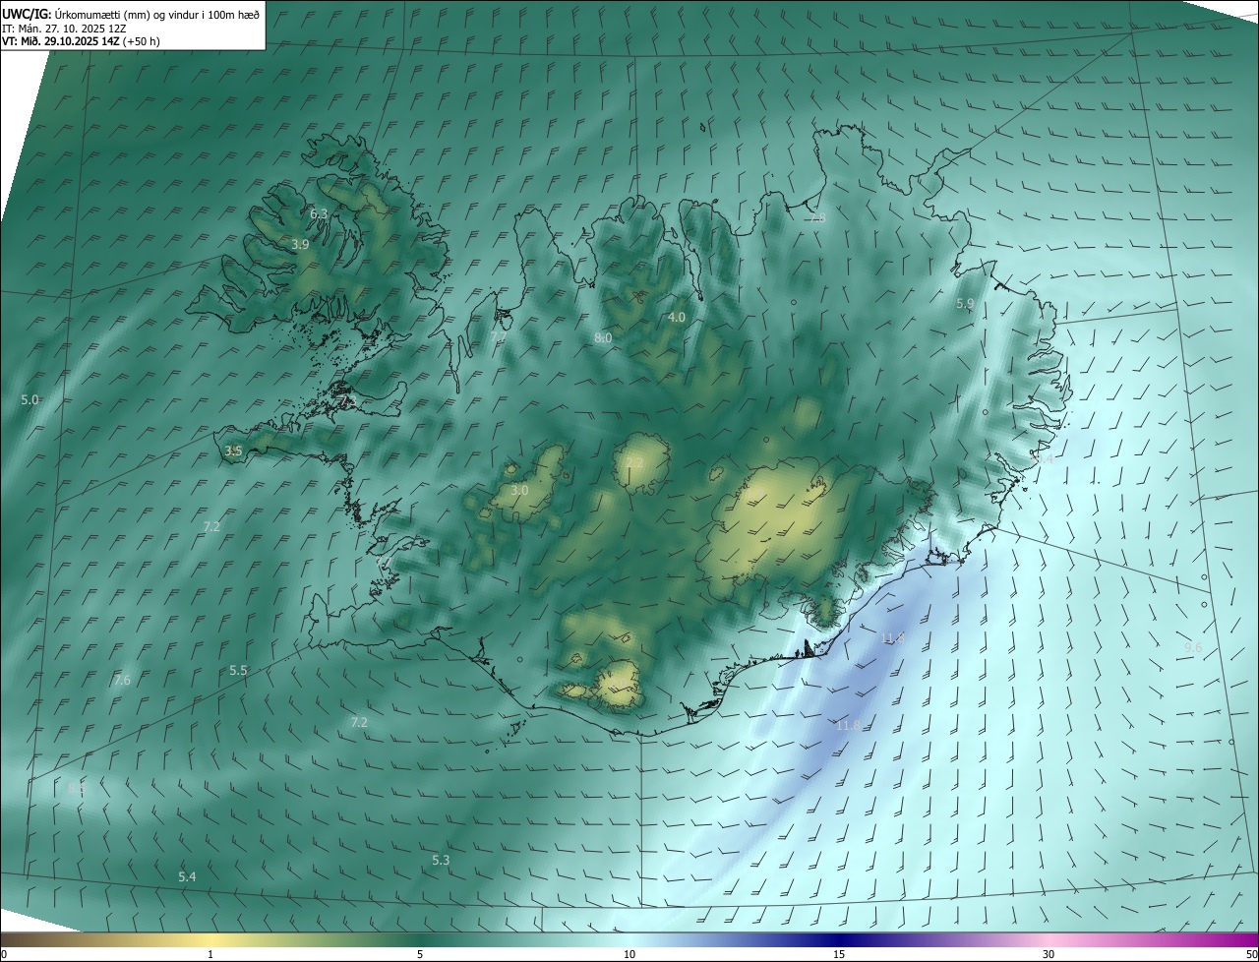Pick the pink colour-bar segment above tick 30
Screen dimensions: 1259x962
click(x=1049, y=940)
